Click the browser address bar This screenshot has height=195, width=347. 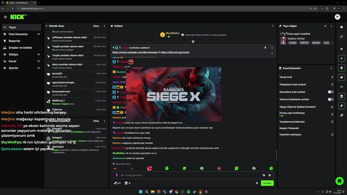tap(163, 8)
